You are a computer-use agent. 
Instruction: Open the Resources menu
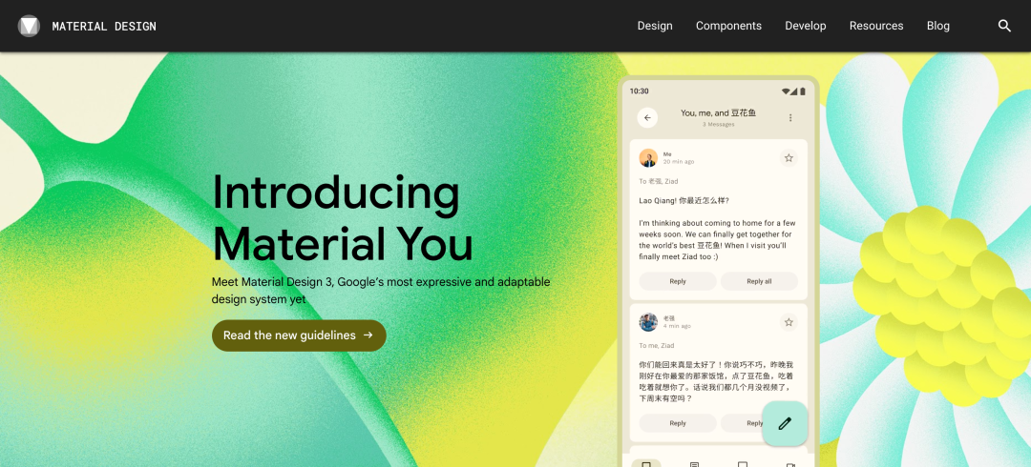876,26
